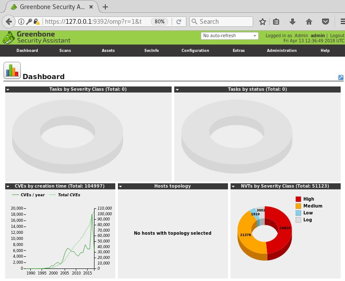Open the Assets menu
This screenshot has height=281, width=345.
108,51
